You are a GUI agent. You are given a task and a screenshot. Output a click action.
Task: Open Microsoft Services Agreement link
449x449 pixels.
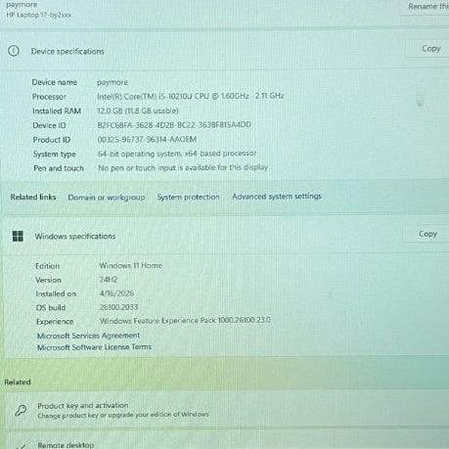[88, 336]
